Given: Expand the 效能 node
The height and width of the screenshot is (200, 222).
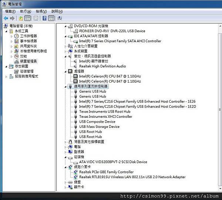Looking at the screenshot, I should click(x=11, y=57).
